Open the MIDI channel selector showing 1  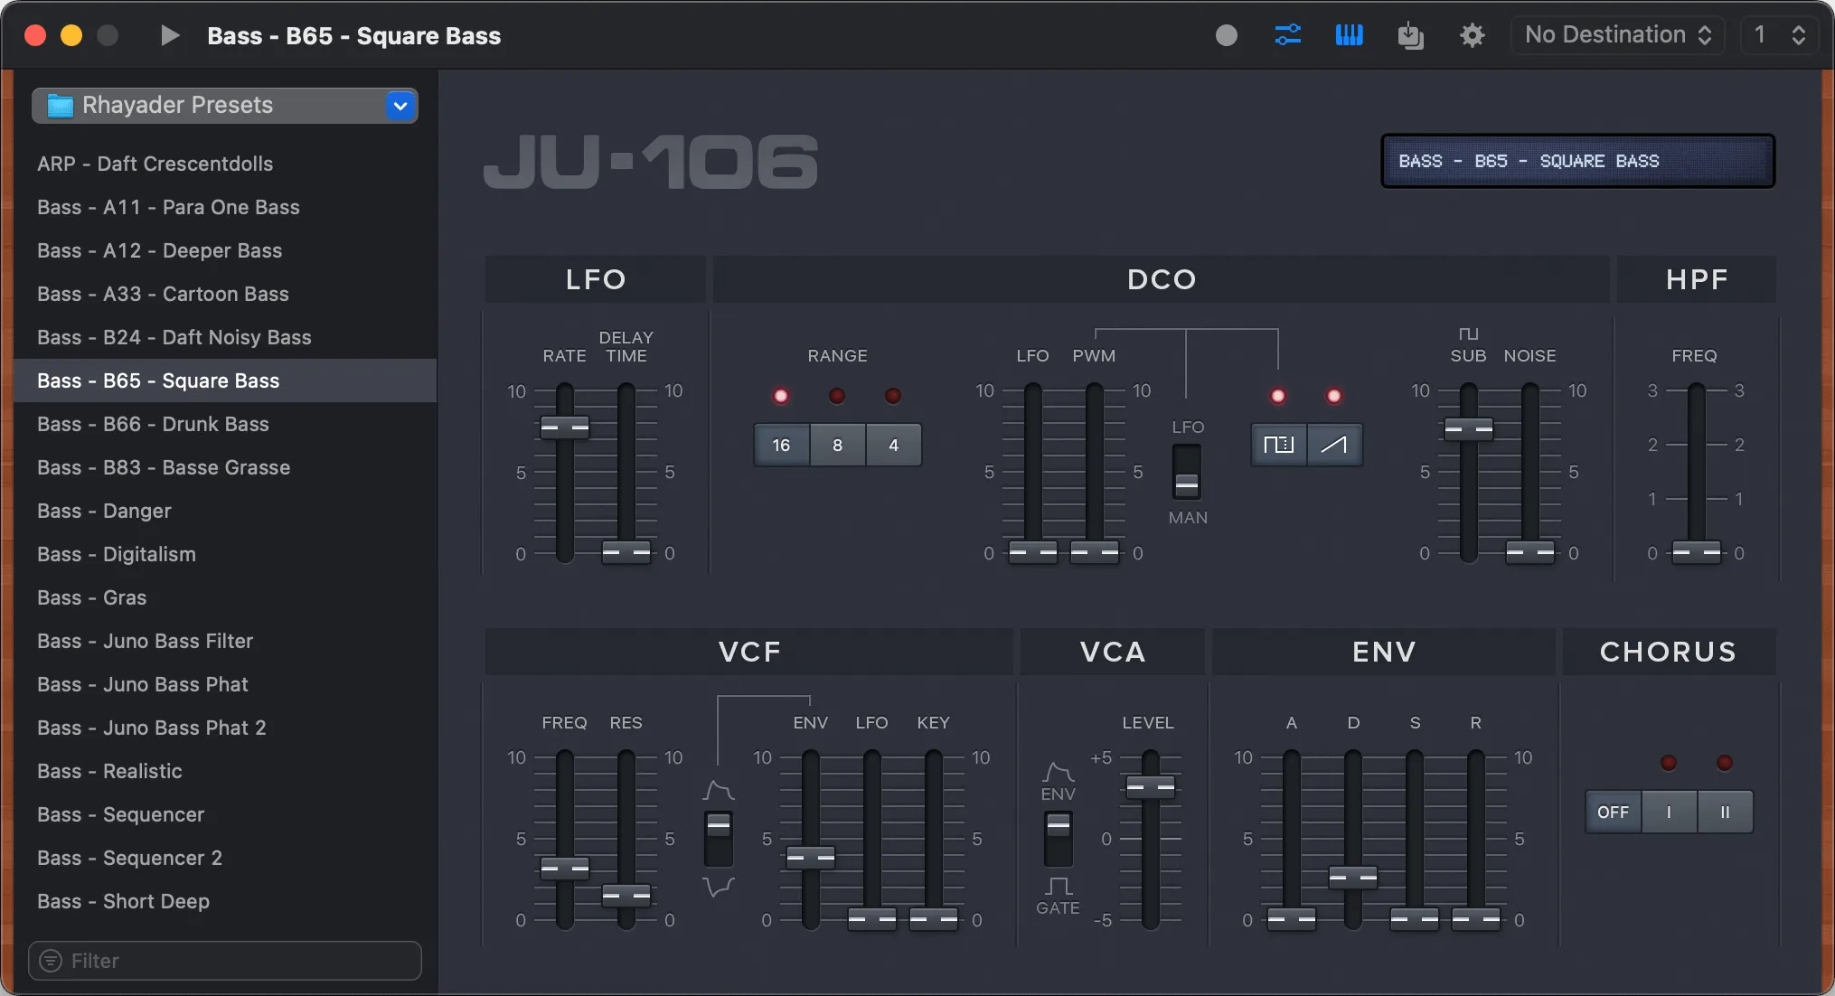click(1777, 35)
